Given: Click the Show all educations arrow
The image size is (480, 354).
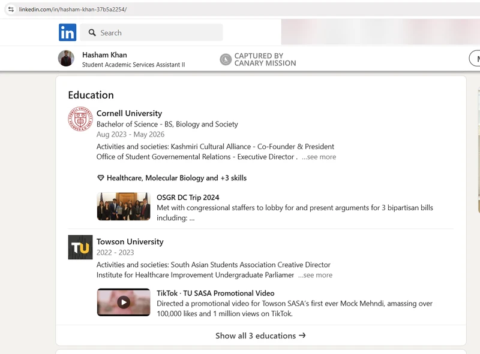Looking at the screenshot, I should pos(302,335).
